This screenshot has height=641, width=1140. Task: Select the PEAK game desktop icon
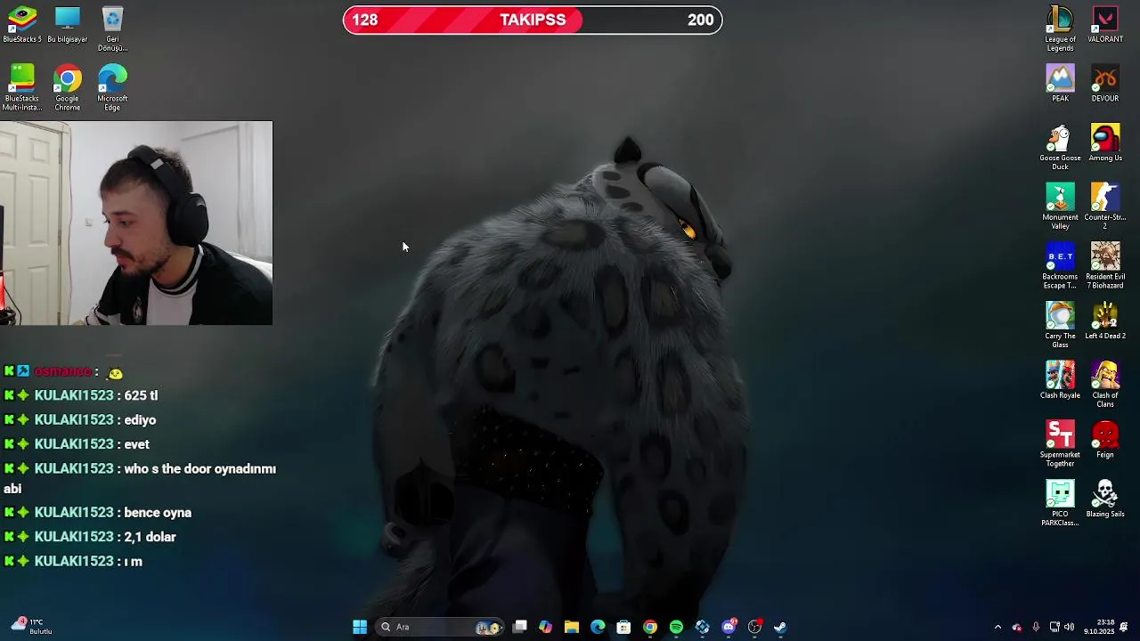pos(1060,84)
